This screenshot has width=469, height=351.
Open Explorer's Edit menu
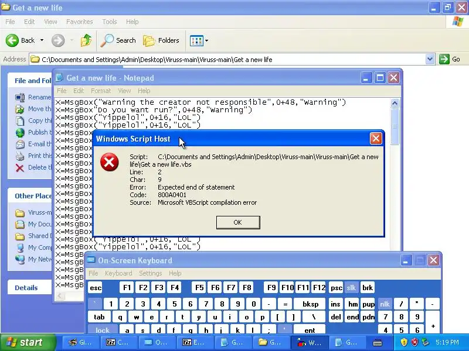pyautogui.click(x=29, y=22)
